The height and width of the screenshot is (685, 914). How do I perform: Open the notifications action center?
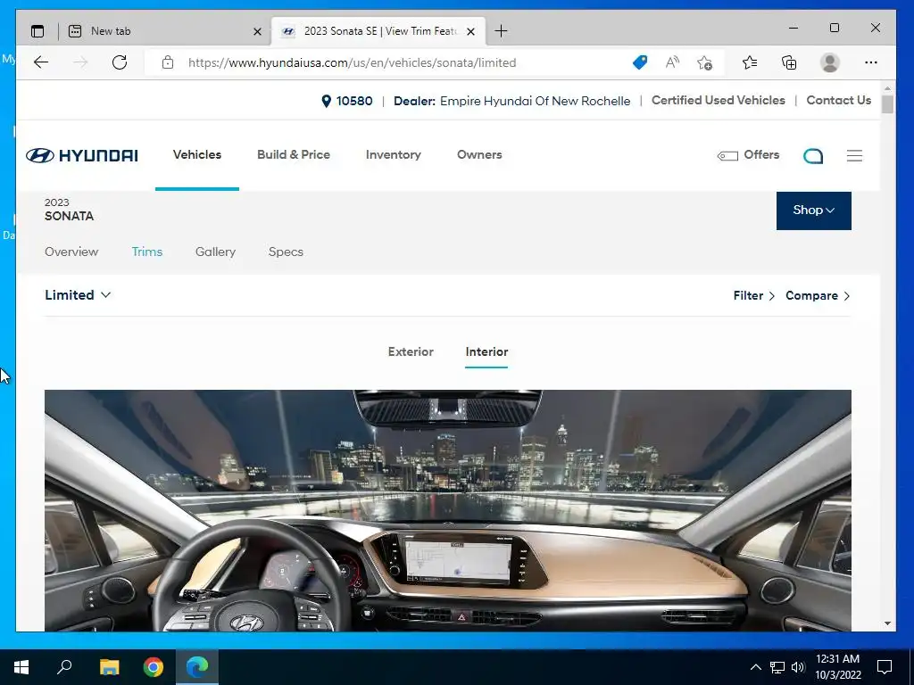pos(885,667)
